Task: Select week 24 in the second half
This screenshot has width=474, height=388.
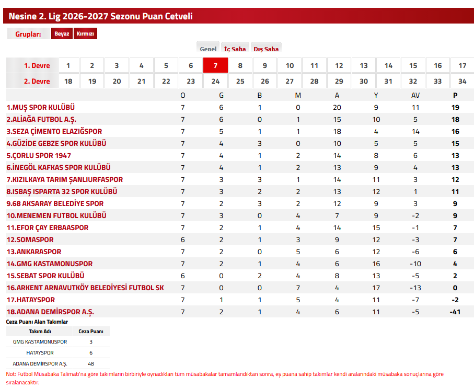Action: tap(215, 81)
